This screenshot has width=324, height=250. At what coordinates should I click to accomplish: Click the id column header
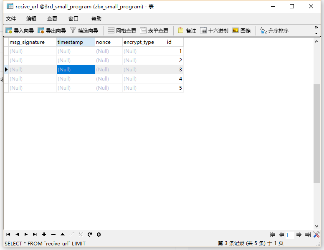point(175,42)
